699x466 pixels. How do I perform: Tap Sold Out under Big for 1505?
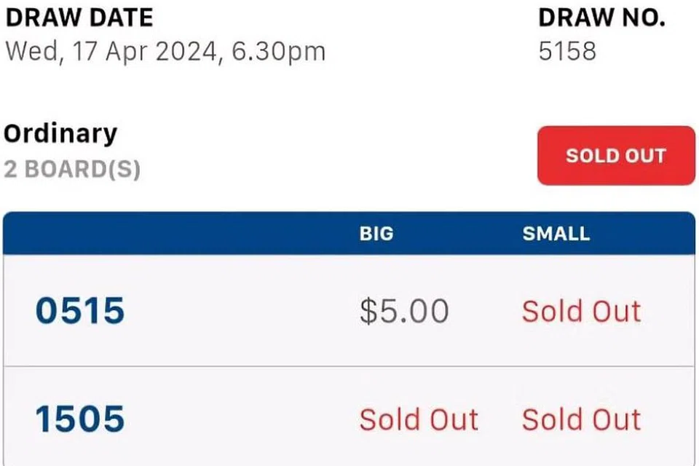[x=419, y=419]
